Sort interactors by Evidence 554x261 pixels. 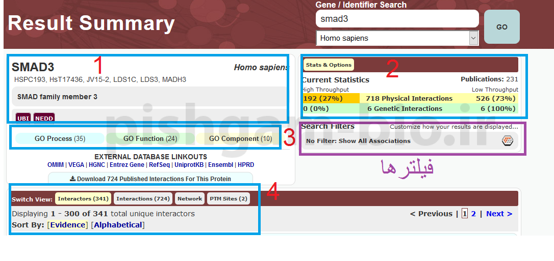[68, 225]
